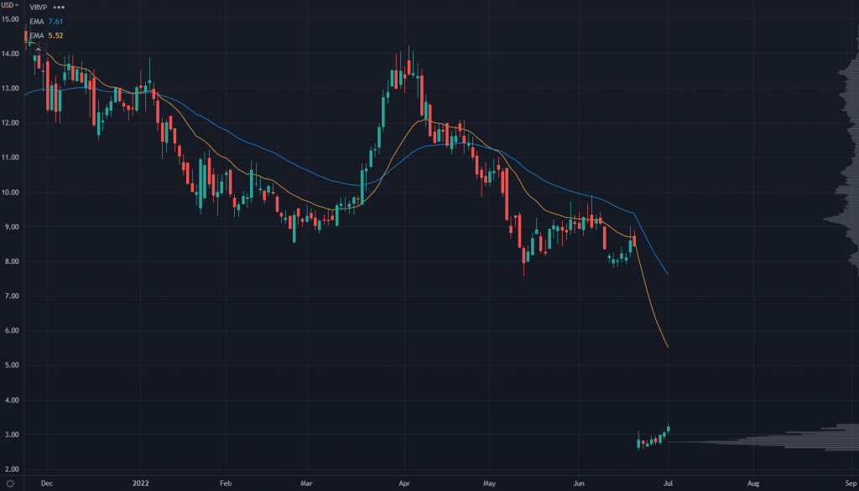The image size is (859, 491).
Task: Open the three-dot menu beside VRVP
Action: coord(59,8)
